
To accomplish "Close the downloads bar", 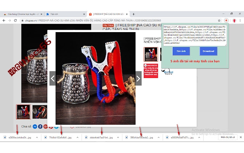I will click(x=241, y=137).
